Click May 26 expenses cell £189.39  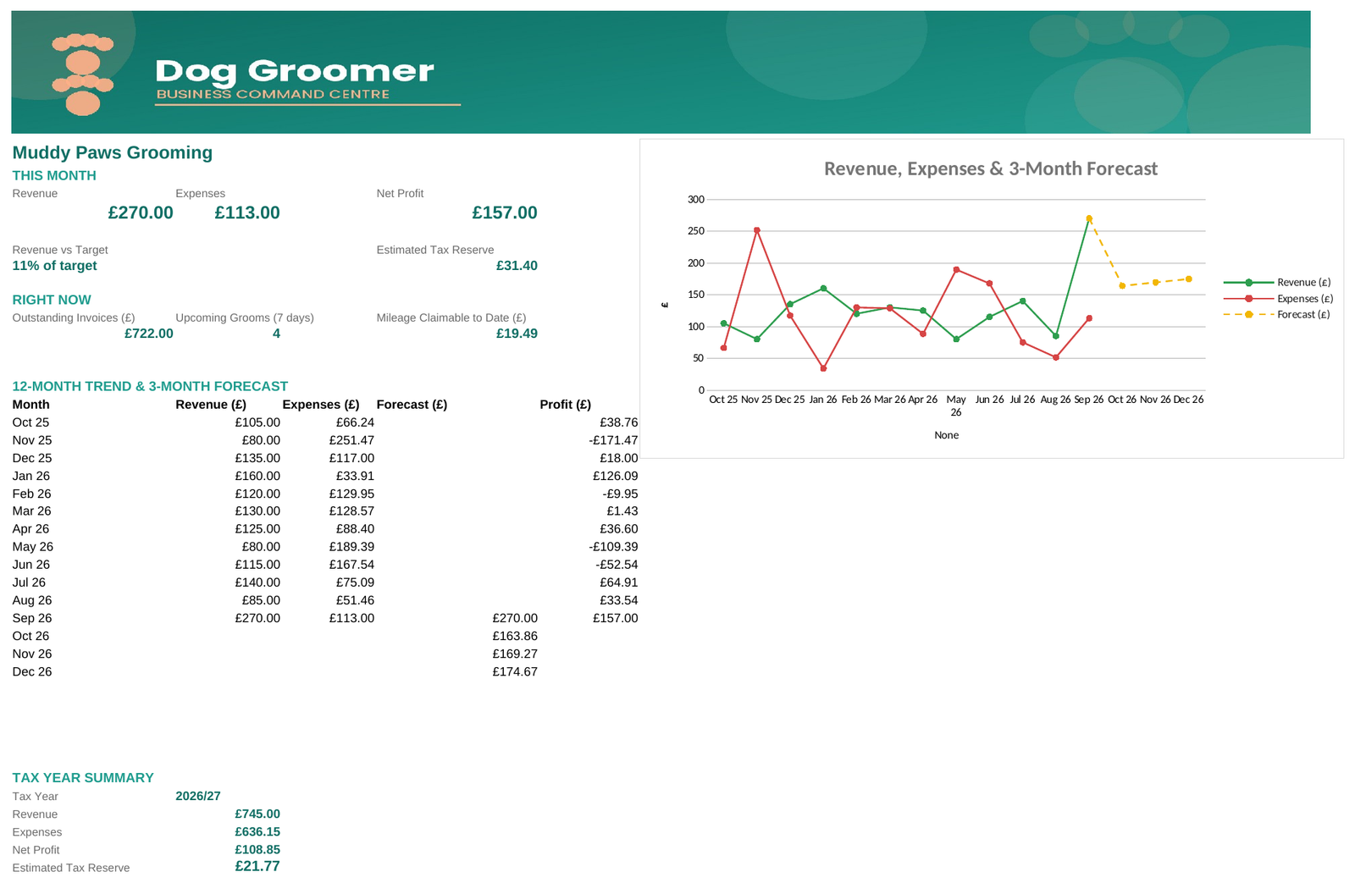[351, 547]
